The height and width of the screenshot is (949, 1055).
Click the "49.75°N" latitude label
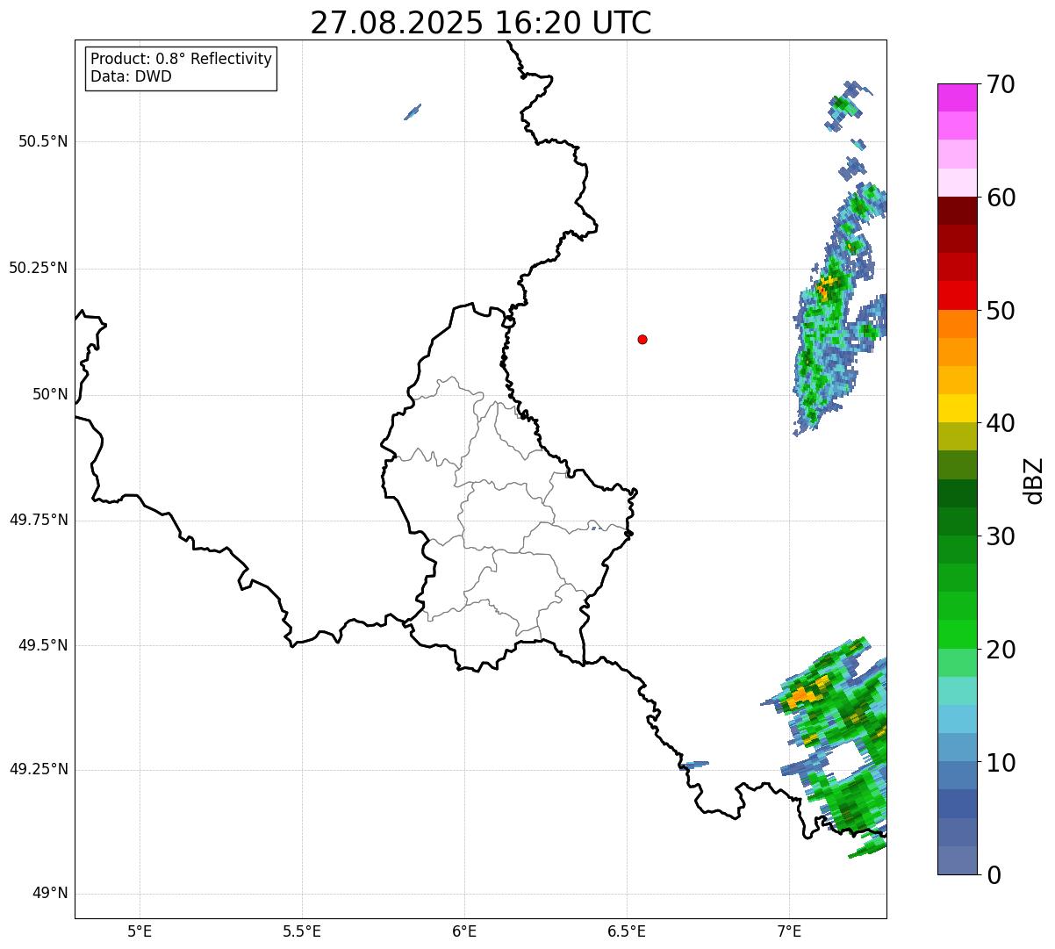tap(39, 520)
